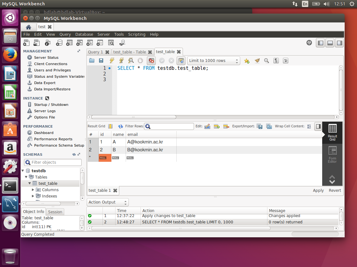Collapse the test_table tree node
Image resolution: width=357 pixels, height=267 pixels.
[x=30, y=183]
